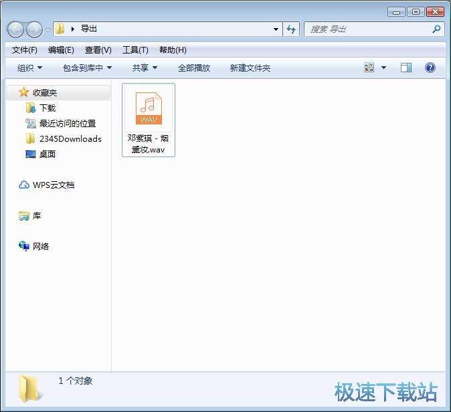Select WPS云文档 in navigation pane

point(54,185)
